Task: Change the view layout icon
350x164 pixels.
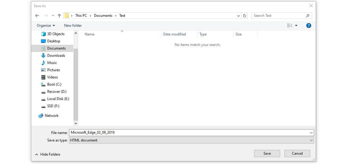Action: [x=290, y=26]
